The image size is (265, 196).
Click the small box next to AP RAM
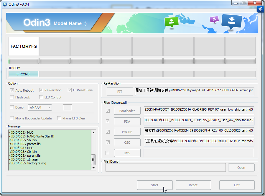pos(68,107)
